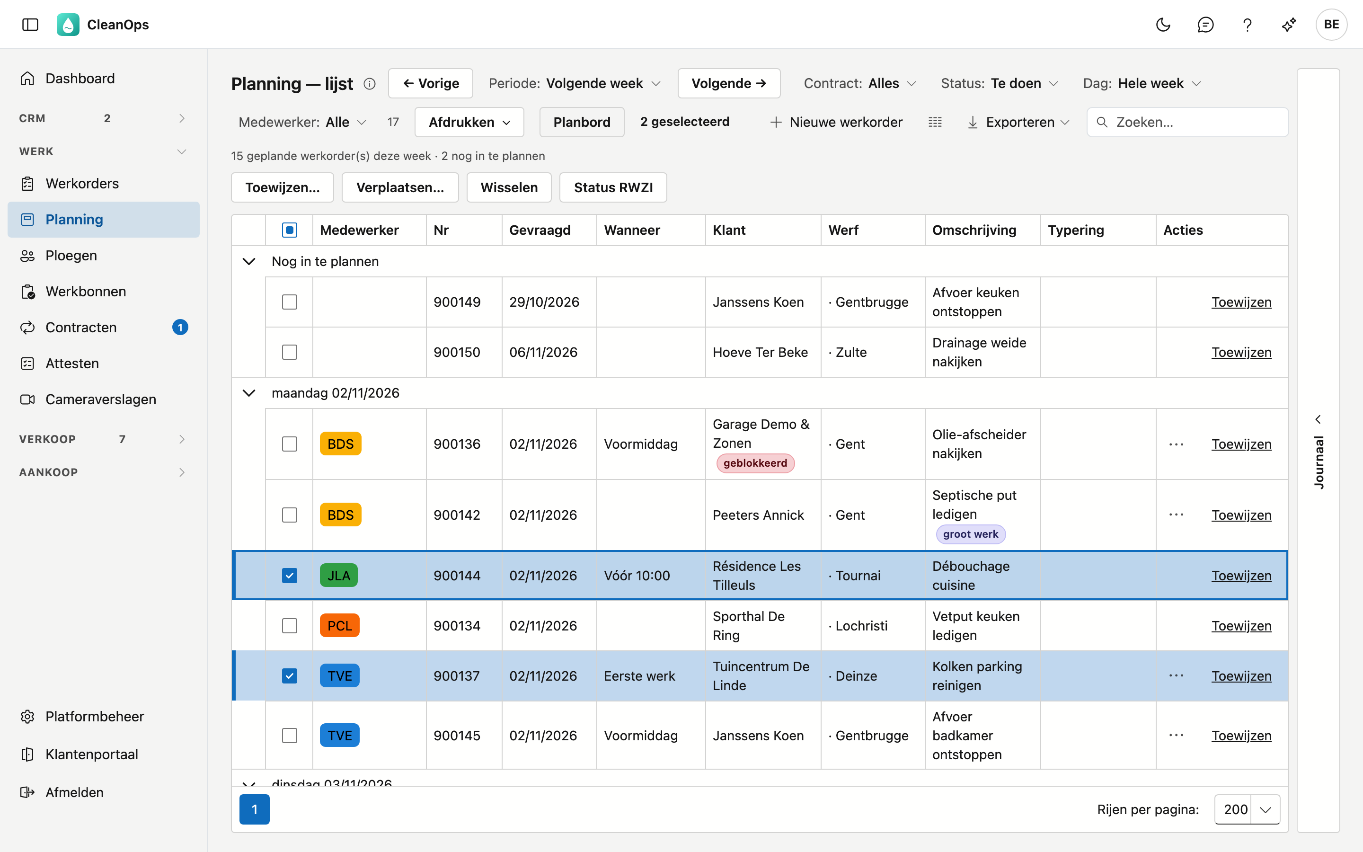
Task: Click the Zoeken search field
Action: pos(1187,122)
